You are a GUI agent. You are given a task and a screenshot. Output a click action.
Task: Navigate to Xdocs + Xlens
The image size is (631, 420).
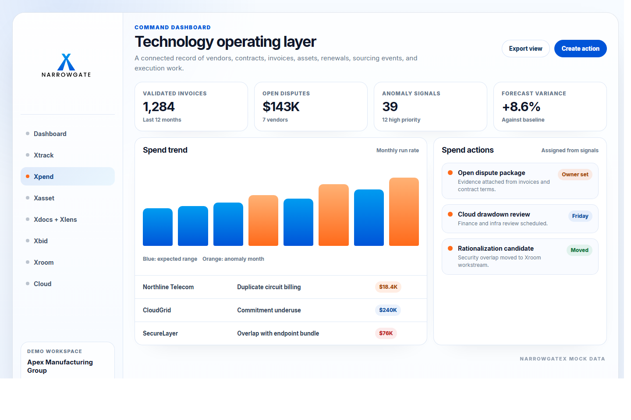coord(67,220)
